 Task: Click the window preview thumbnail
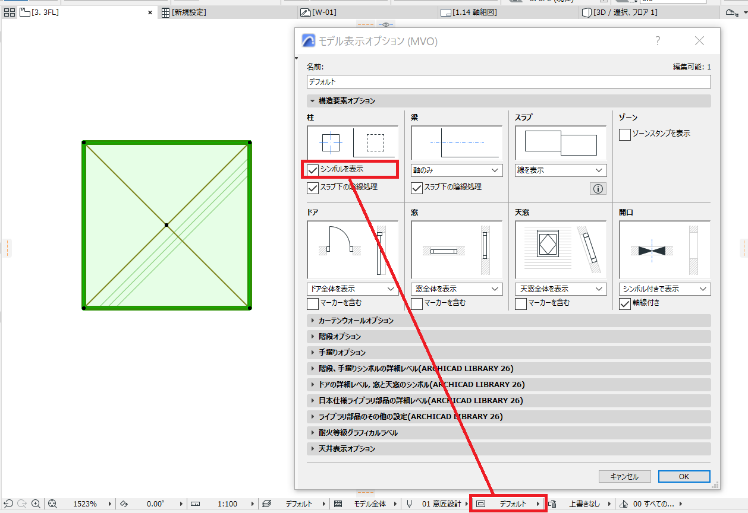tap(457, 250)
